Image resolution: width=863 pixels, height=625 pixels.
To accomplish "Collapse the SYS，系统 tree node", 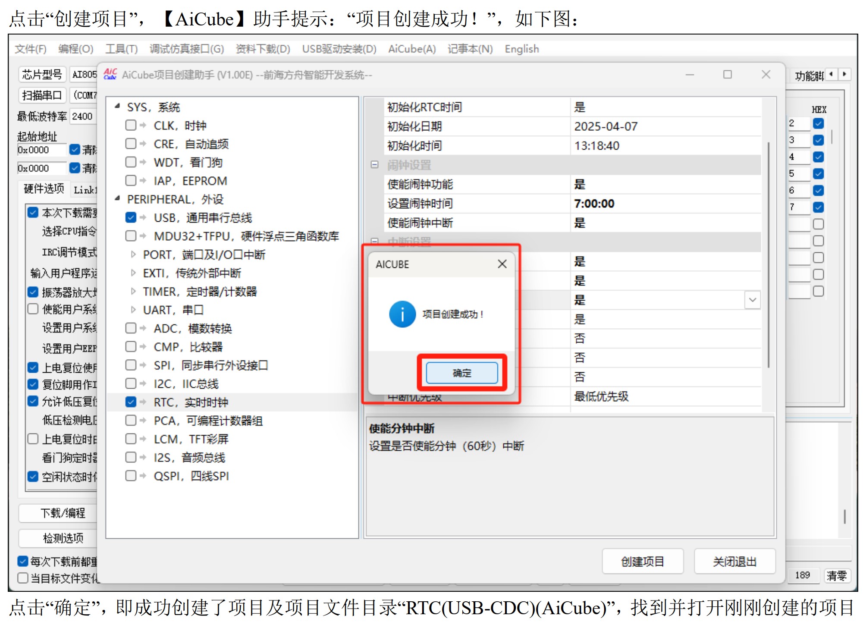I will tap(117, 106).
